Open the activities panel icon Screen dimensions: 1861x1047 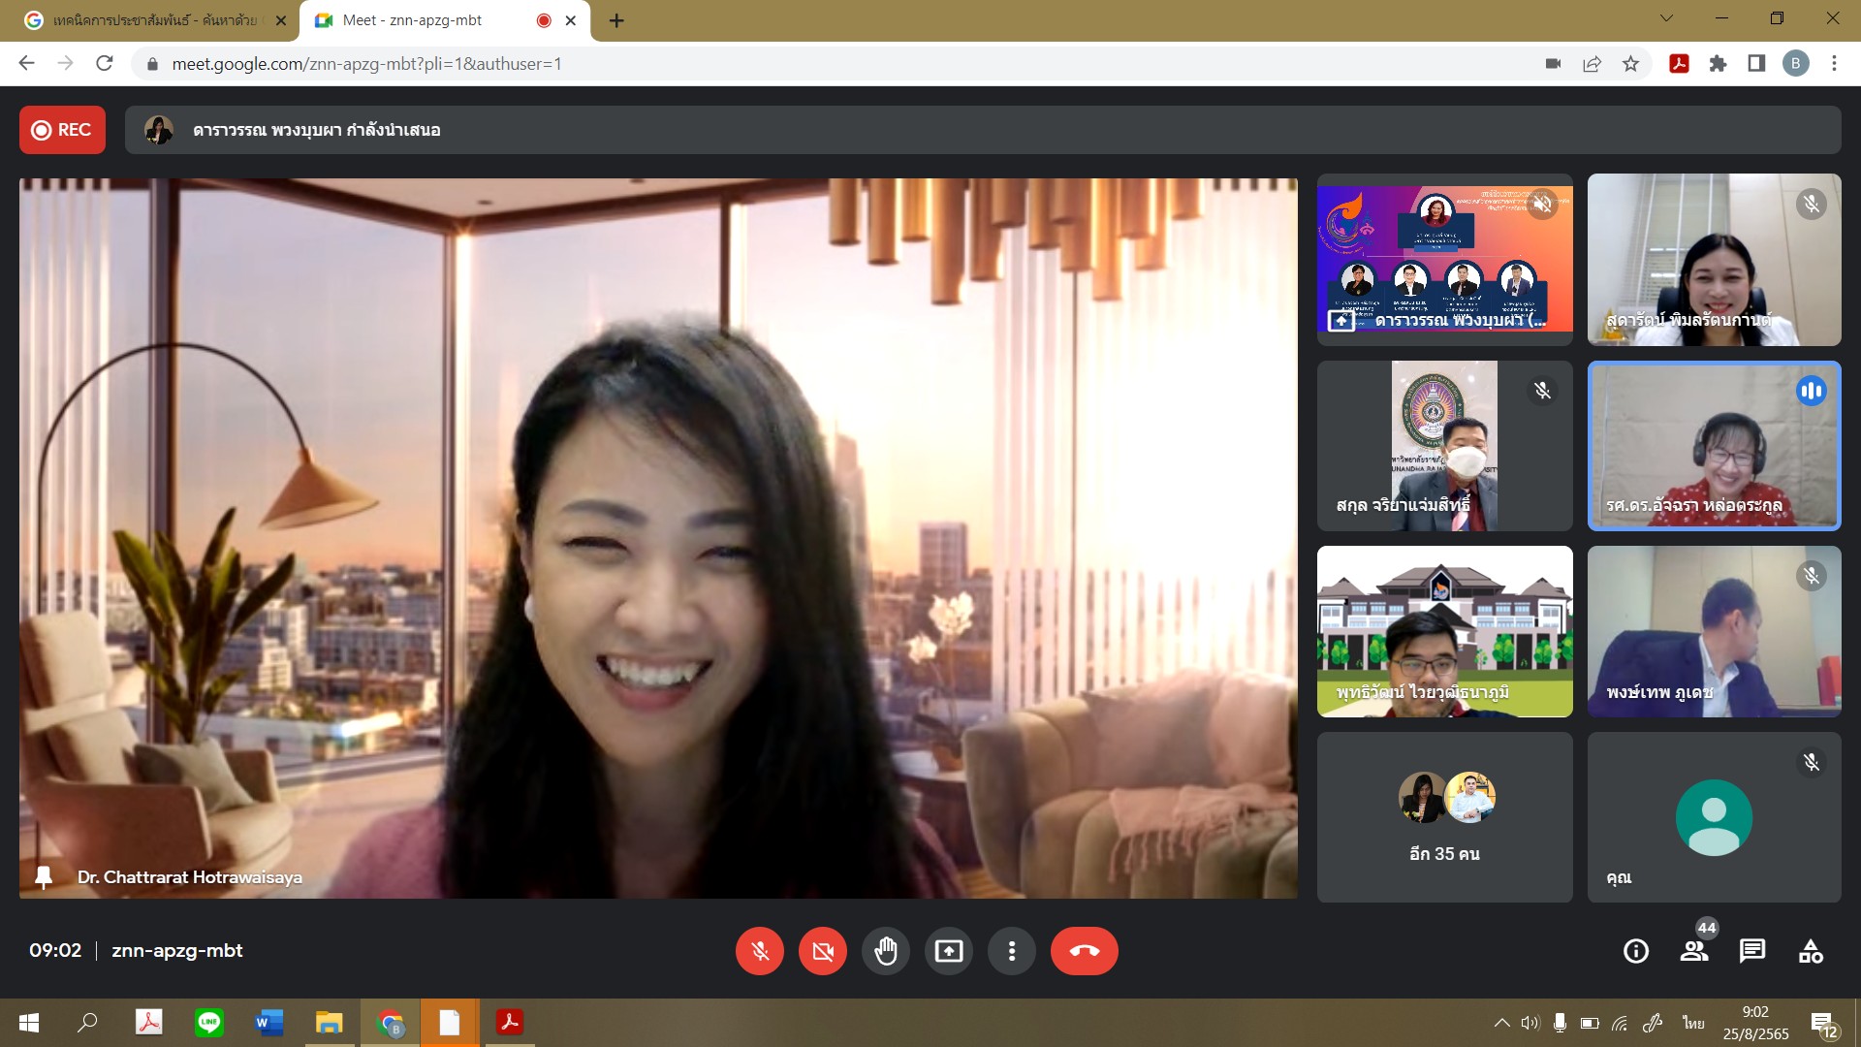coord(1810,951)
